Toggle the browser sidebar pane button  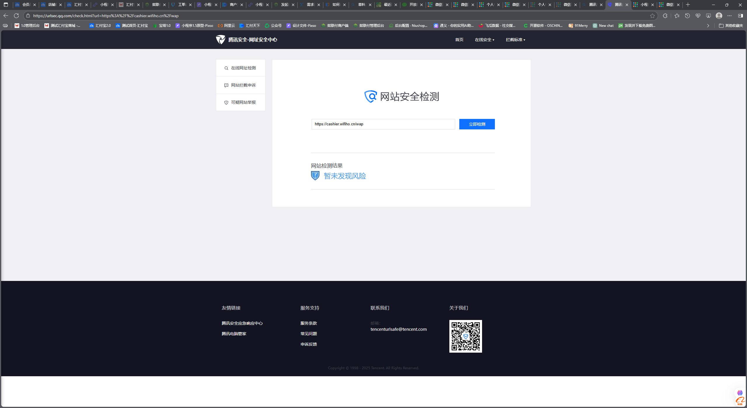(x=740, y=16)
